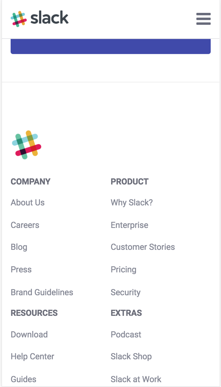This screenshot has height=387, width=221.
Task: Click the Slack logo in header
Action: 40,19
